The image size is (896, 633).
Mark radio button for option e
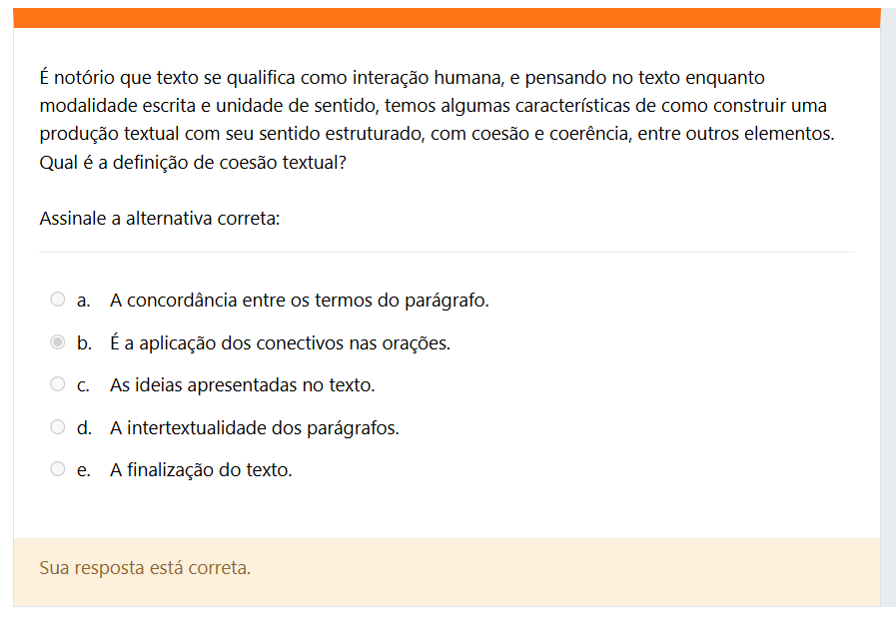click(x=58, y=469)
